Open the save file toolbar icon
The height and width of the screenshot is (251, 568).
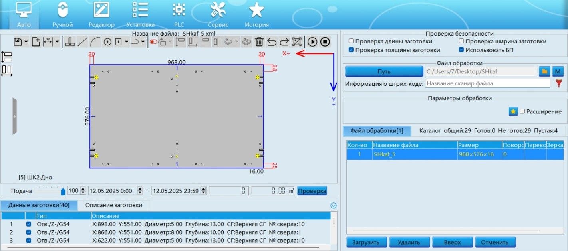tap(18, 42)
